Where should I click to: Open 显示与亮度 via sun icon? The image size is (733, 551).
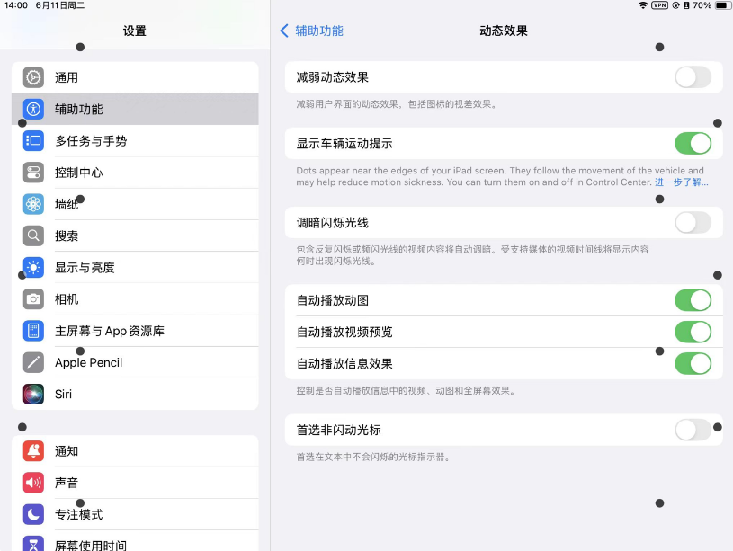(33, 267)
